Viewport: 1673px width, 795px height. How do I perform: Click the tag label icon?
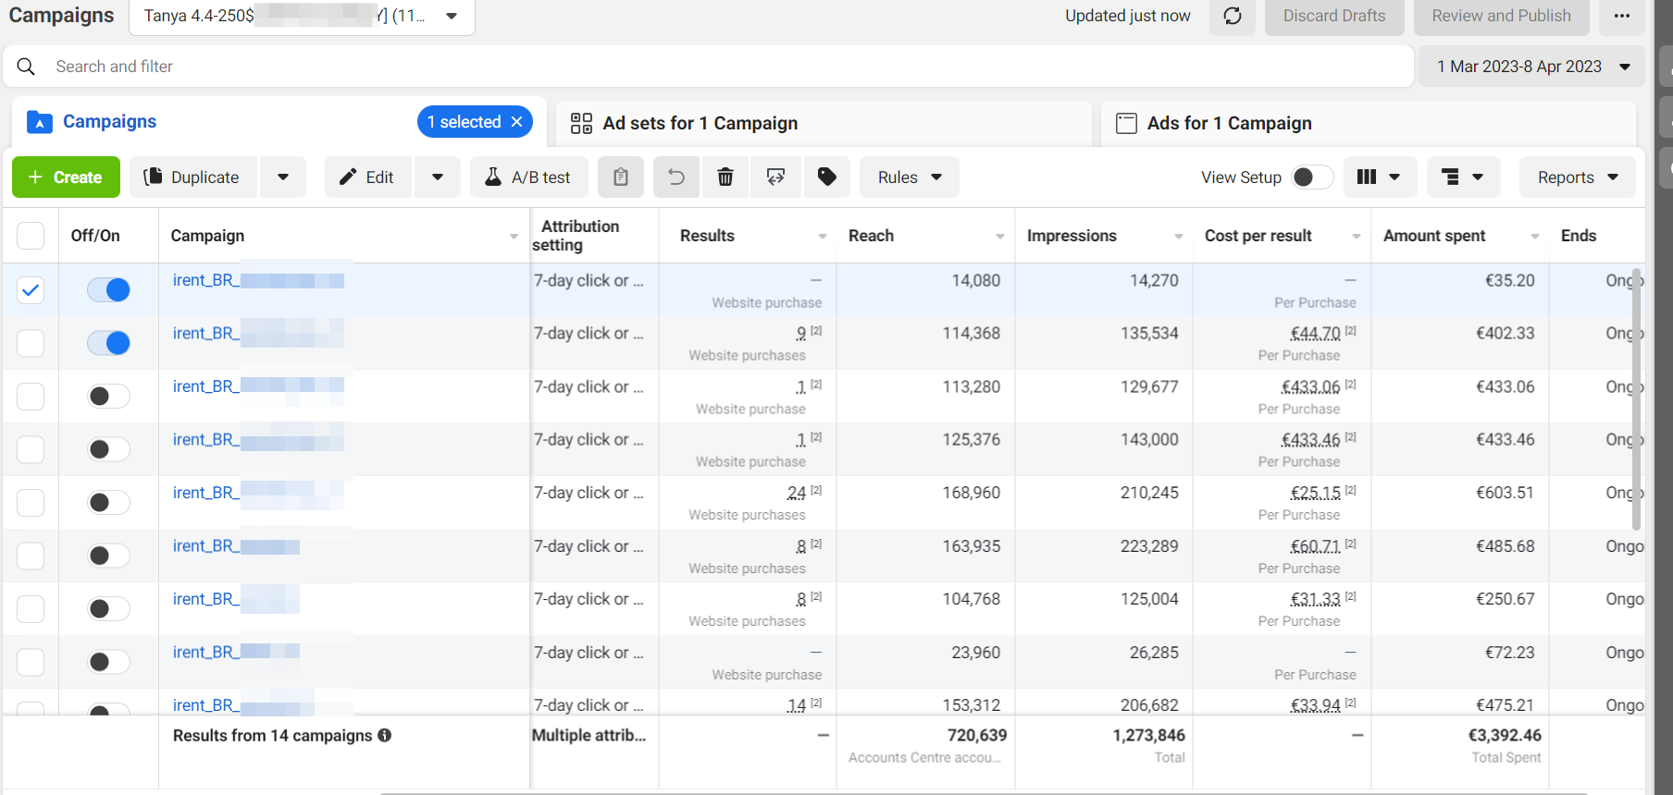827,177
